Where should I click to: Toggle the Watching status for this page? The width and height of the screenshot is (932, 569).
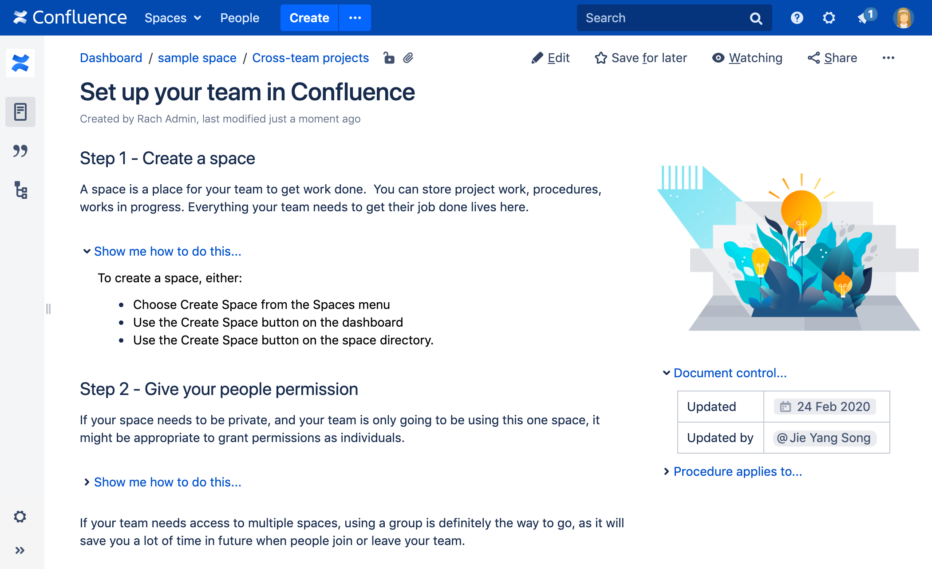click(x=746, y=58)
